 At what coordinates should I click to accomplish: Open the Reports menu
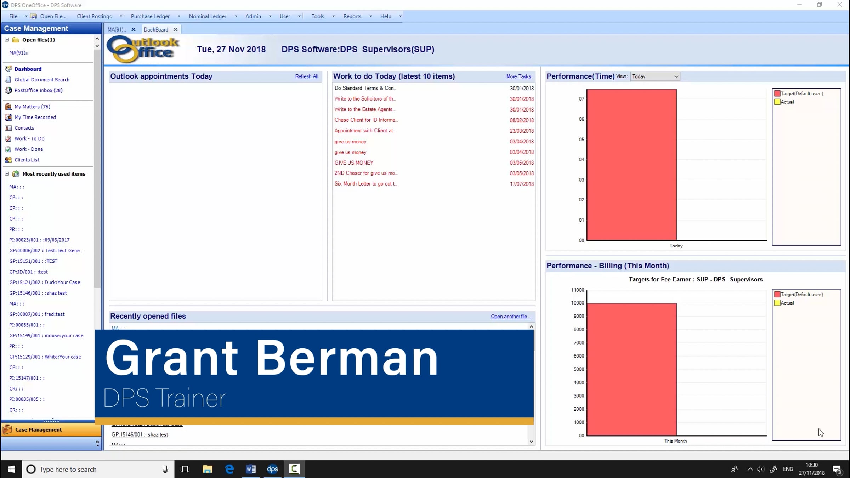tap(352, 16)
